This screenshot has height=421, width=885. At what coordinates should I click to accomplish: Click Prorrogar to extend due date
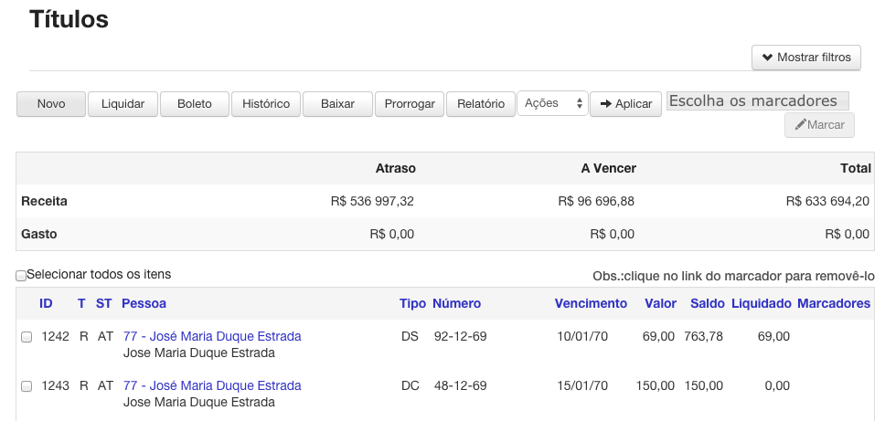click(x=410, y=104)
